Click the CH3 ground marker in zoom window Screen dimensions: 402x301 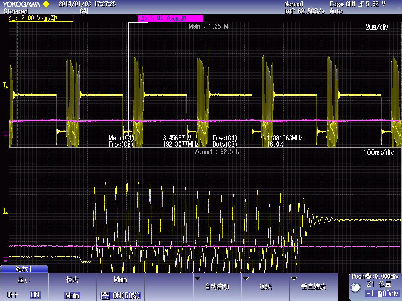[5, 259]
